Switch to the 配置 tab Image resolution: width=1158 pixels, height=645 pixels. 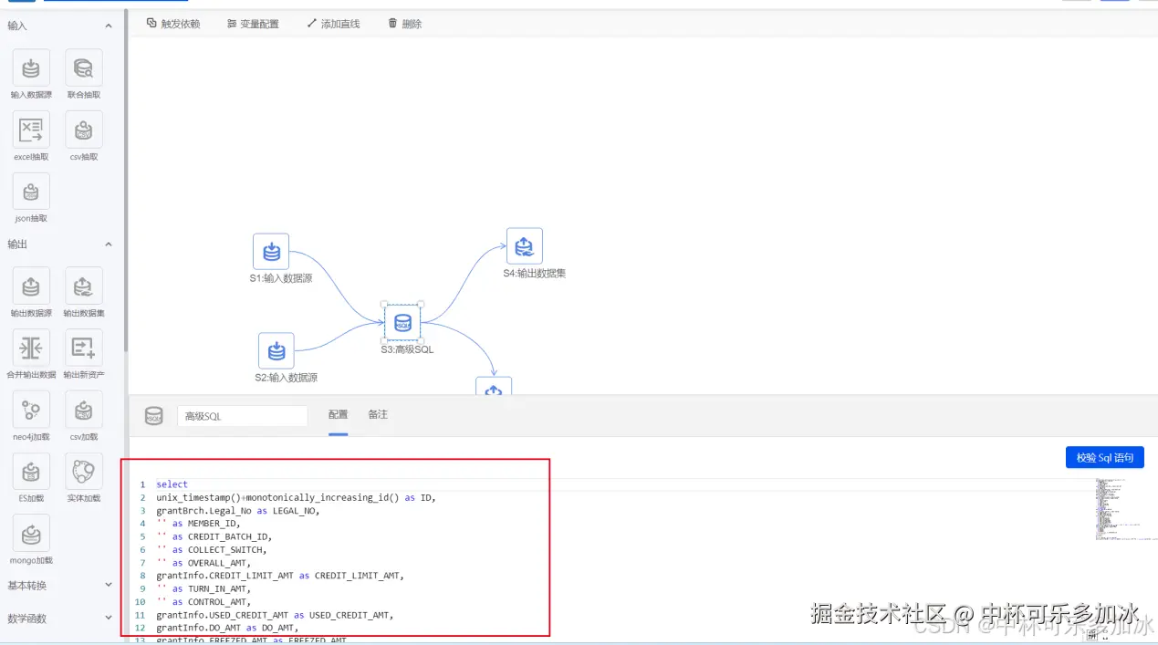(x=338, y=414)
